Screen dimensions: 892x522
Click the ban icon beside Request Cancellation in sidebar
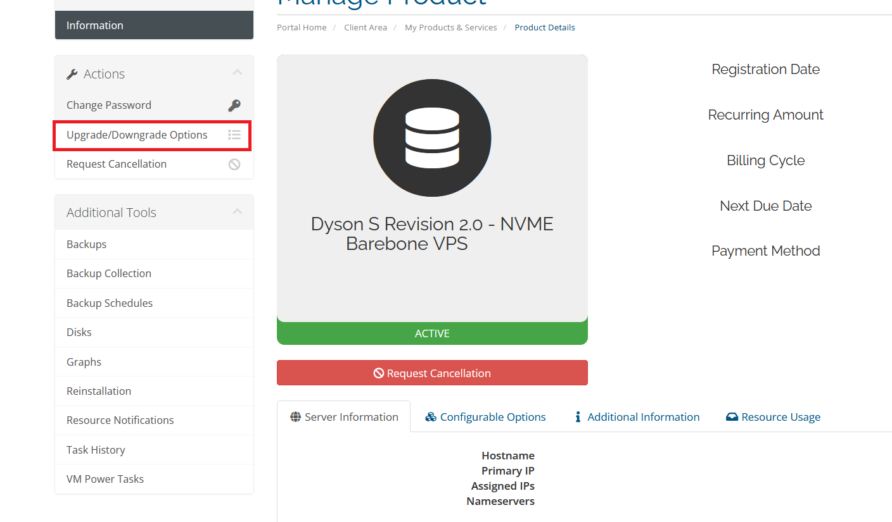(234, 165)
